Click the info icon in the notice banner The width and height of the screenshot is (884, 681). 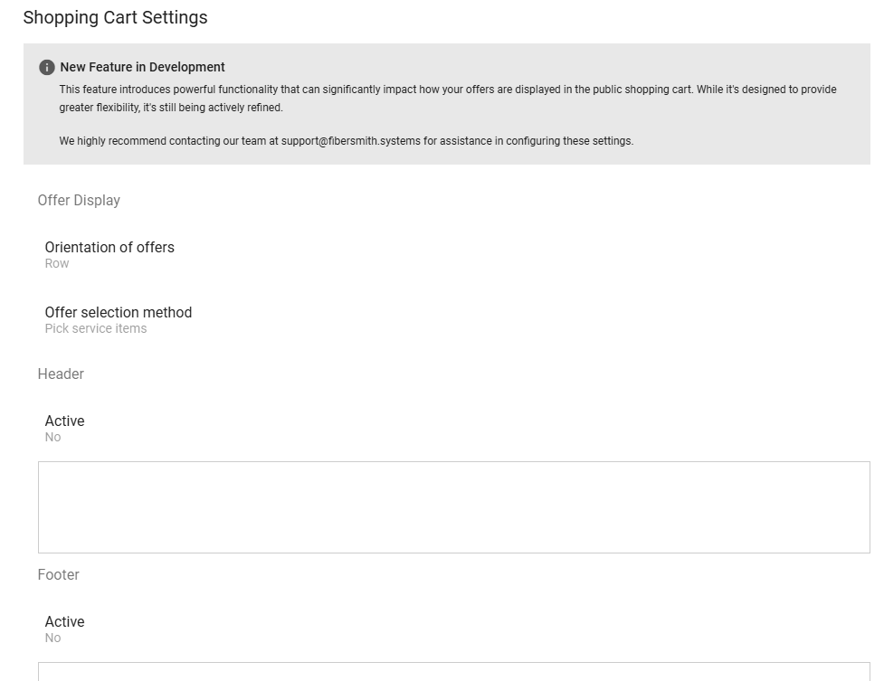click(47, 68)
